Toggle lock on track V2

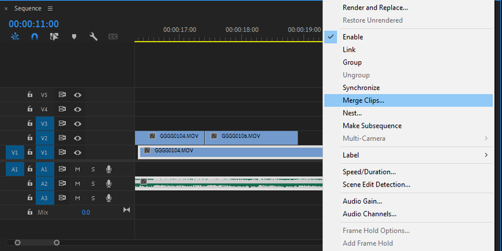pyautogui.click(x=30, y=137)
